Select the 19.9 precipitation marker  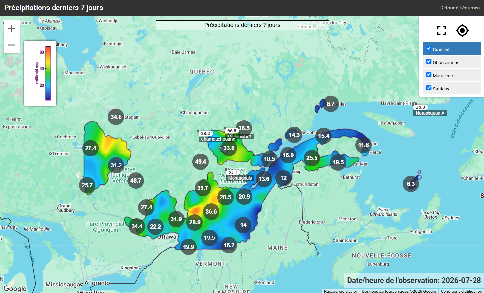(x=188, y=247)
